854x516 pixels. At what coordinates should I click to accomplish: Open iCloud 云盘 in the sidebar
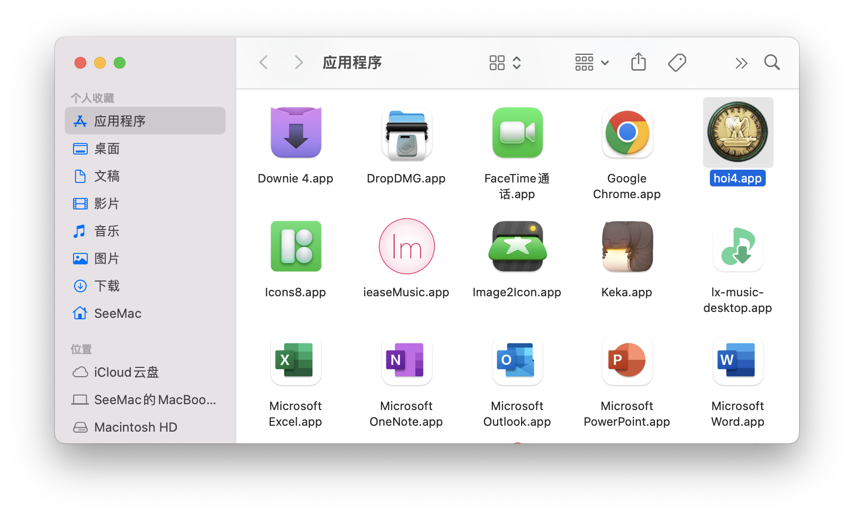point(126,372)
